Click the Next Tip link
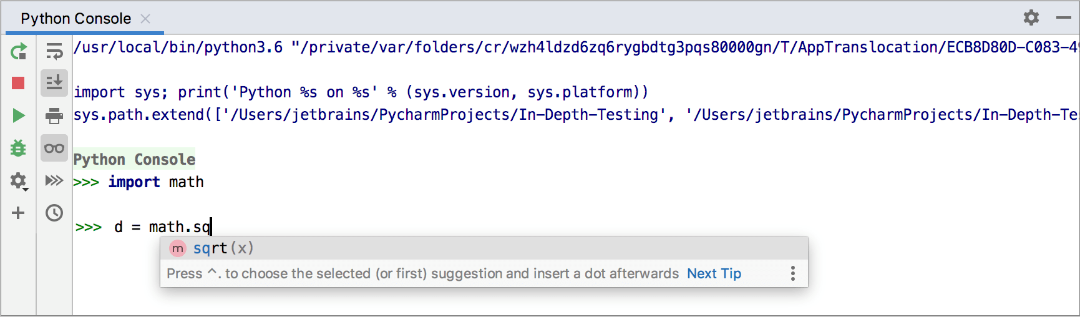This screenshot has width=1080, height=317. pos(714,273)
